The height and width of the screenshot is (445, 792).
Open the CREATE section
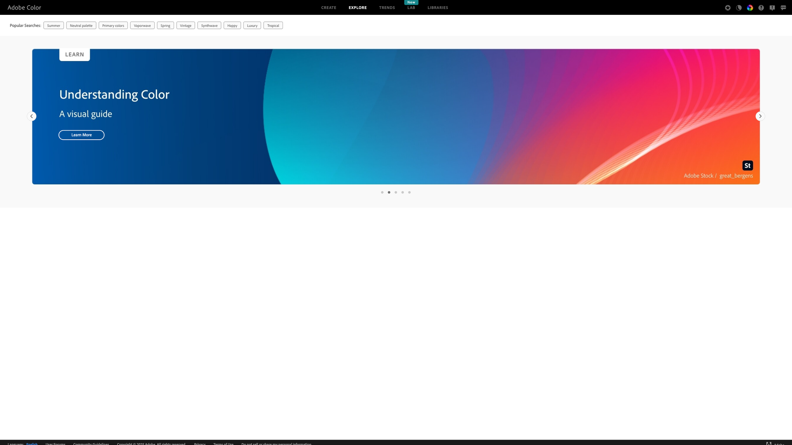(x=328, y=7)
